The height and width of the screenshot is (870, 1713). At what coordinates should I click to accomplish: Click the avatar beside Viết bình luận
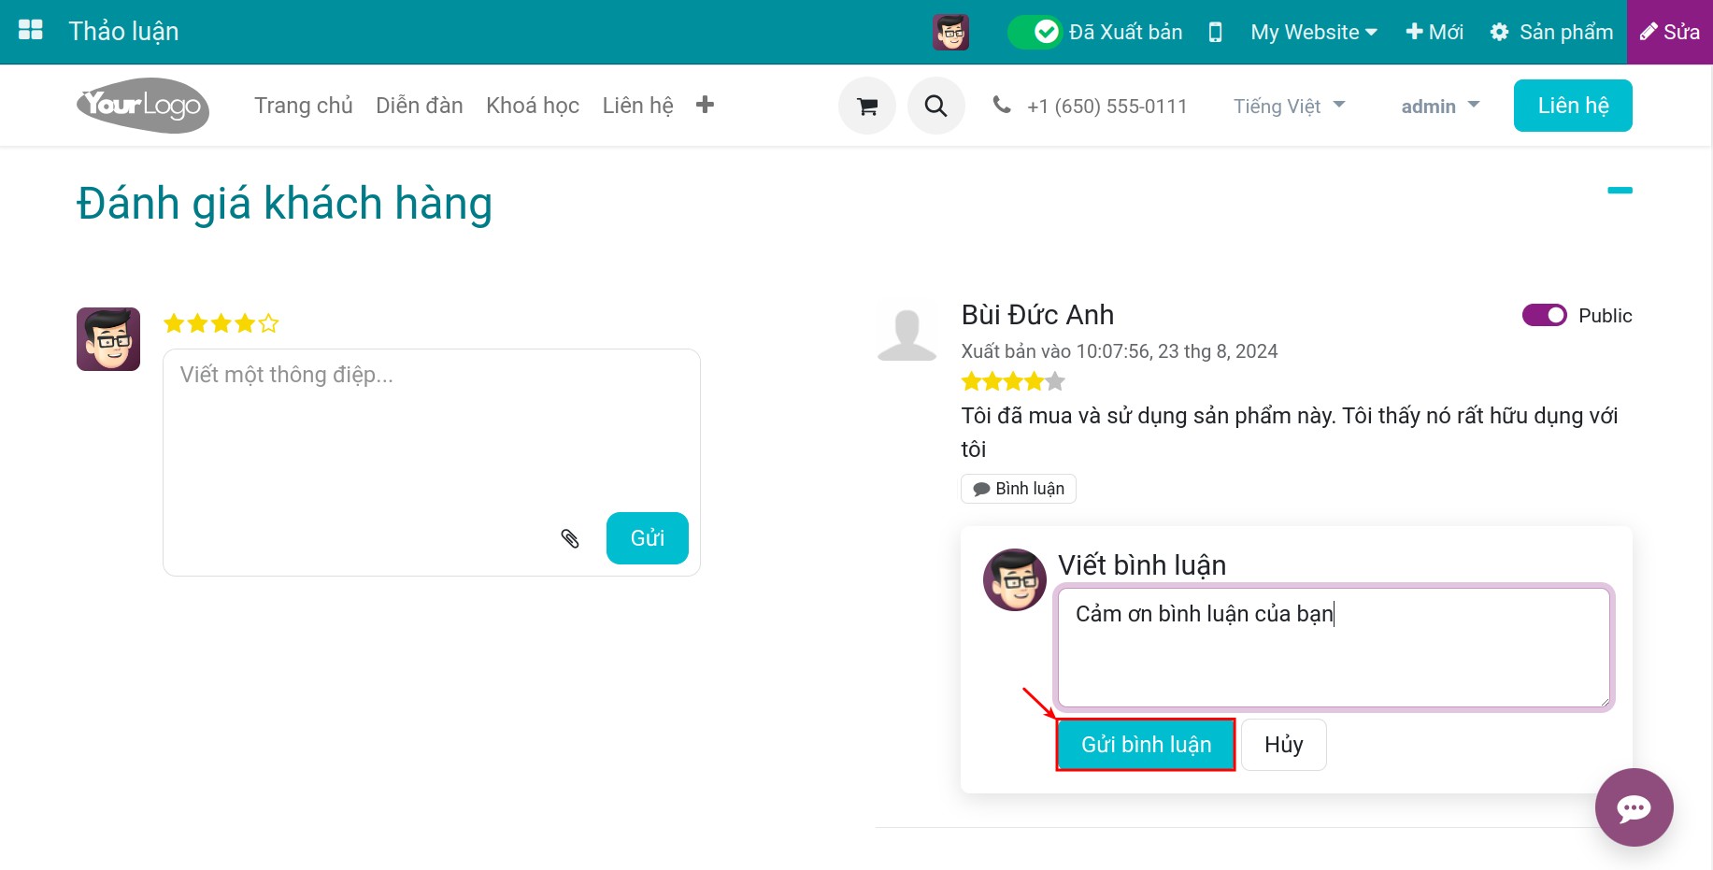[x=1015, y=579]
